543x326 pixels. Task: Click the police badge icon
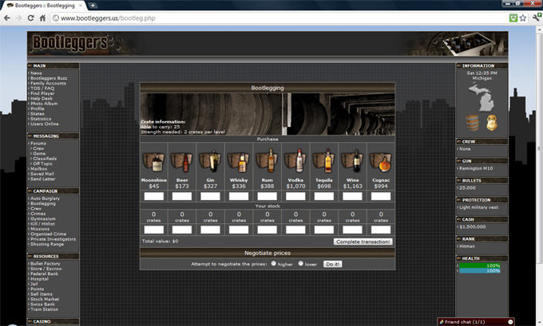coord(492,122)
